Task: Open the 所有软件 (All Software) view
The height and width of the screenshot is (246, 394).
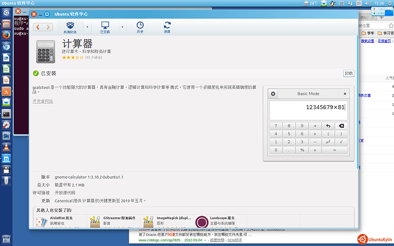Action: (x=70, y=27)
